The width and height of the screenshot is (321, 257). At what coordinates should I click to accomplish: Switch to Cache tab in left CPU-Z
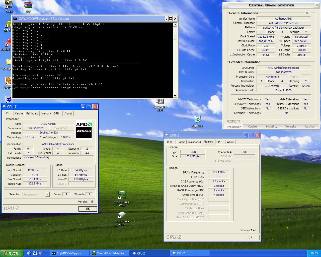pyautogui.click(x=19, y=113)
